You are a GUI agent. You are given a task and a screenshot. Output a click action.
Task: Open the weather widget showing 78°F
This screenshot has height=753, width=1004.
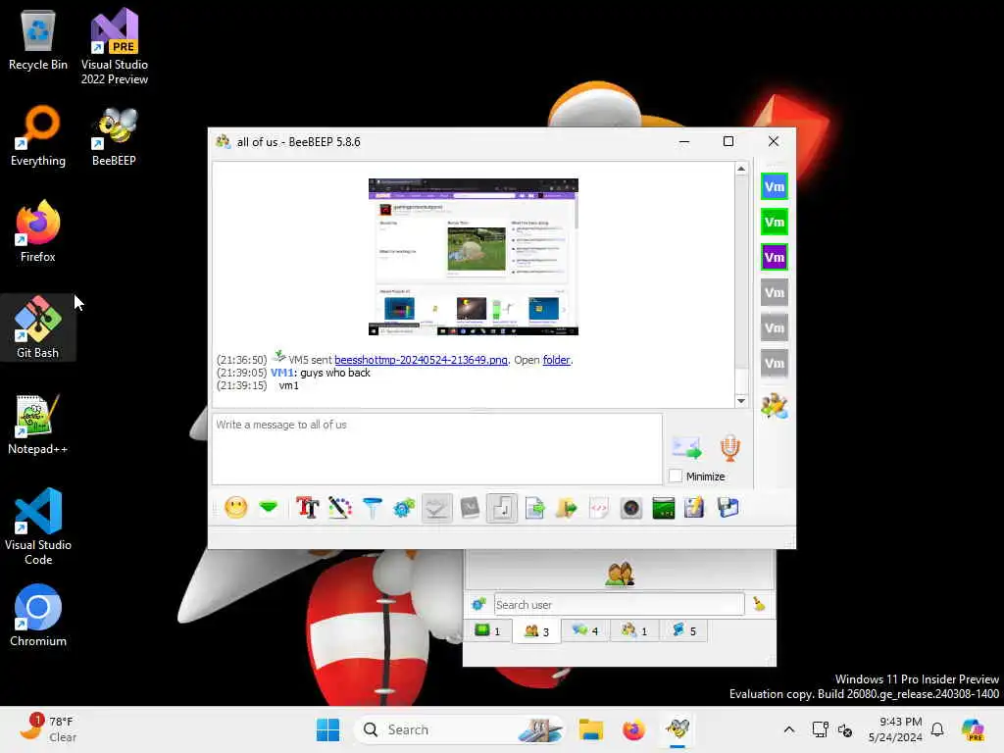(x=48, y=729)
